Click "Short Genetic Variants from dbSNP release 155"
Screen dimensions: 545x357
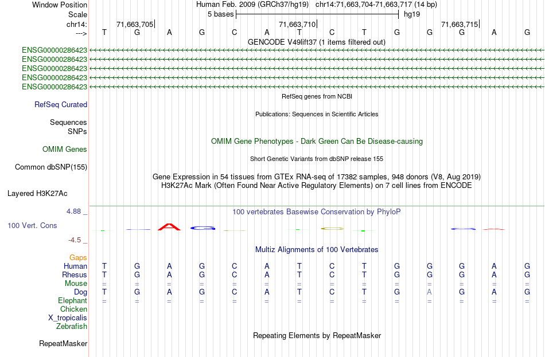[317, 159]
